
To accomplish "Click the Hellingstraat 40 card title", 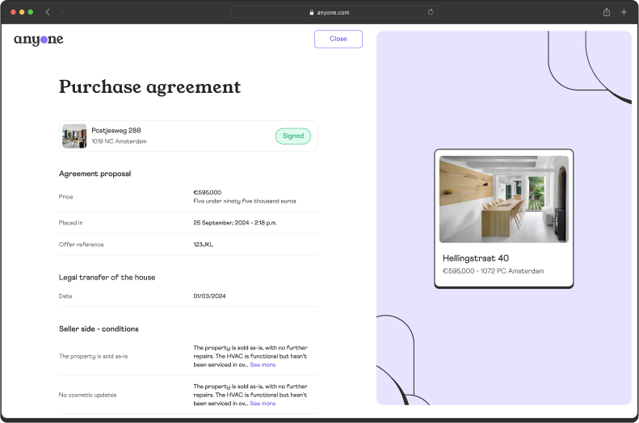I will coord(475,258).
